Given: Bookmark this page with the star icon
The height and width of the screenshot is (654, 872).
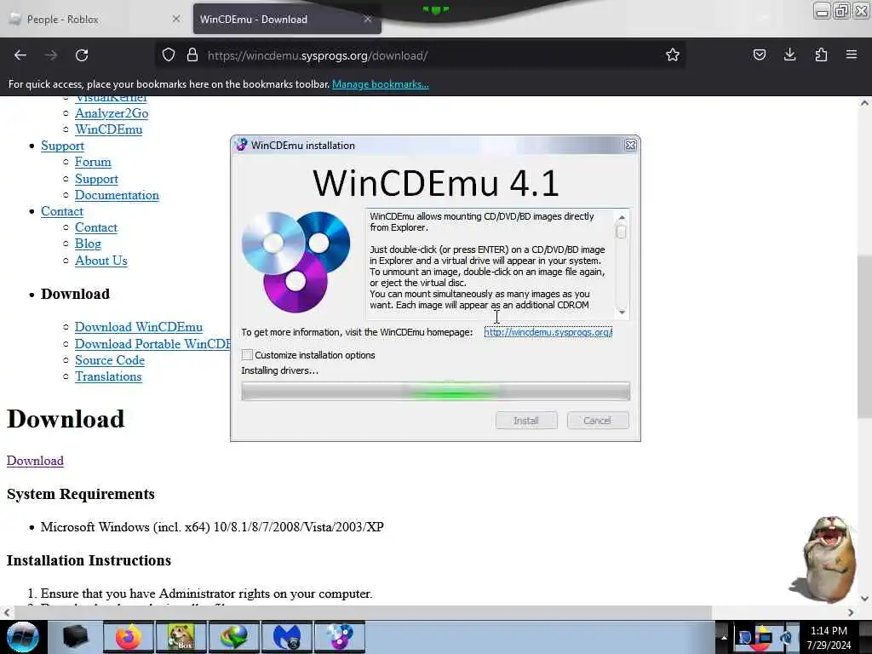Looking at the screenshot, I should point(673,55).
